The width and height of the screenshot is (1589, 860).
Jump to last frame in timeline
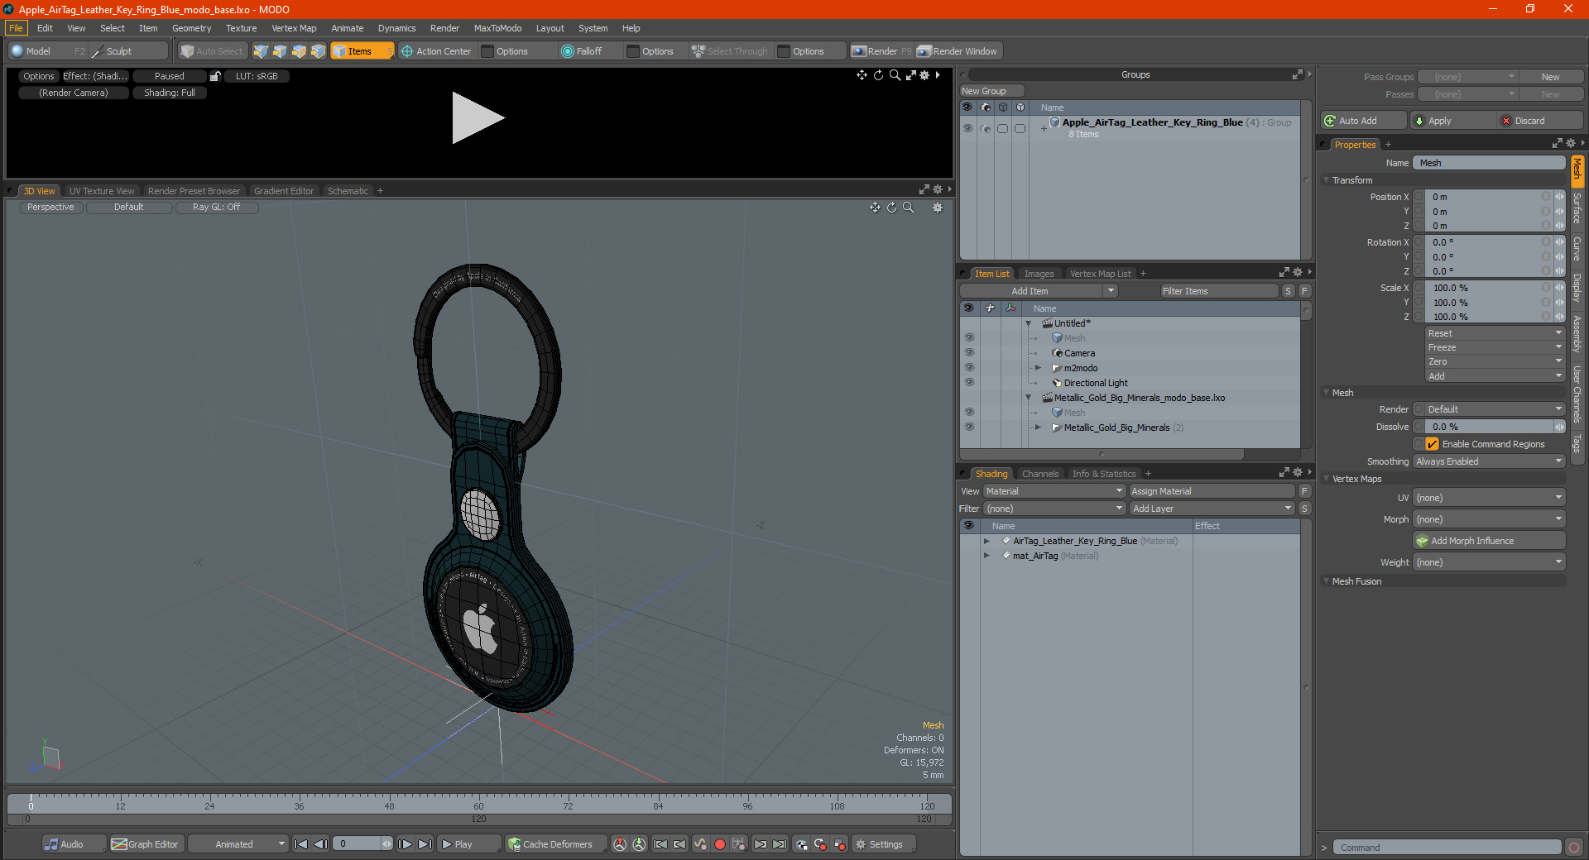[x=425, y=844]
